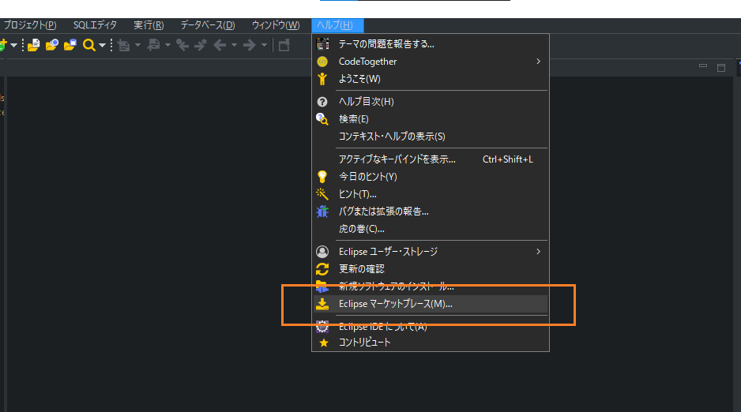
Task: Select コントリビュート menu item
Action: [430, 343]
